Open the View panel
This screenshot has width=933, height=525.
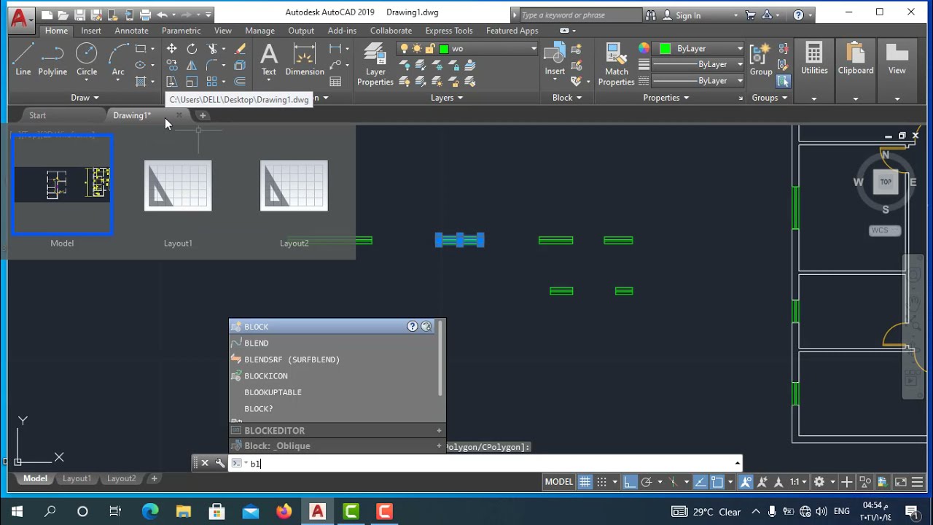897,59
